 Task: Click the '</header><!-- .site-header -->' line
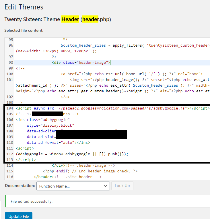[x=67, y=177]
